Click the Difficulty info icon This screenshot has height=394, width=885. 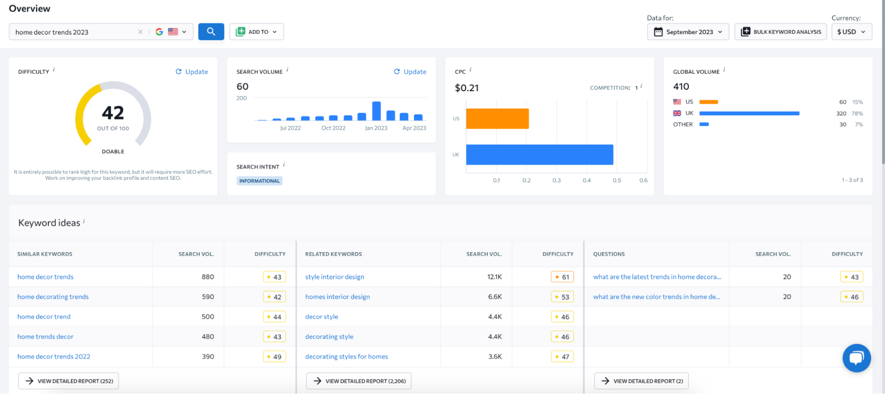[x=54, y=70]
